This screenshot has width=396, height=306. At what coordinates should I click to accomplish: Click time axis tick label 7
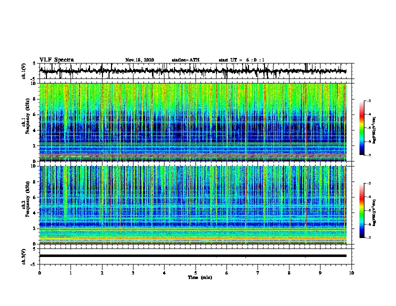(258, 273)
